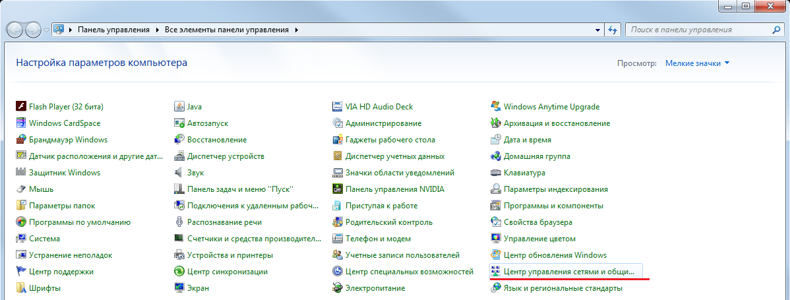The height and width of the screenshot is (300, 790).
Task: Click the Все элементы панели управления breadcrumb
Action: (x=227, y=30)
